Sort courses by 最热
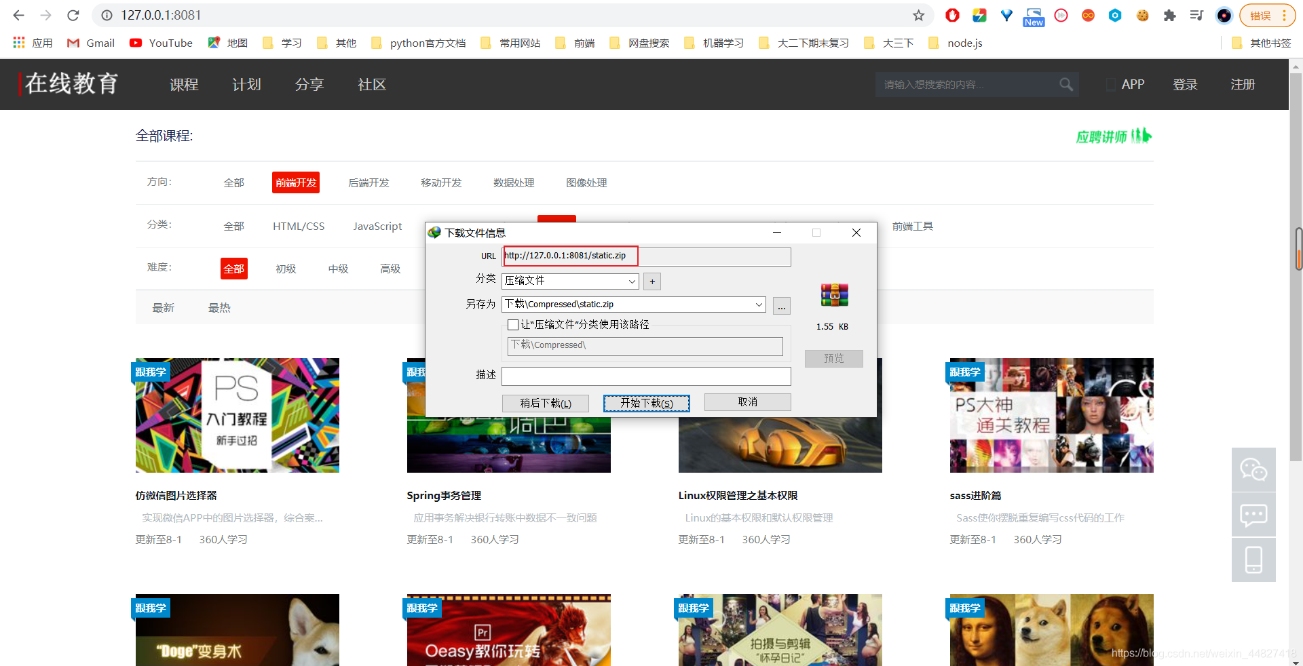Viewport: 1303px width, 666px height. tap(219, 307)
